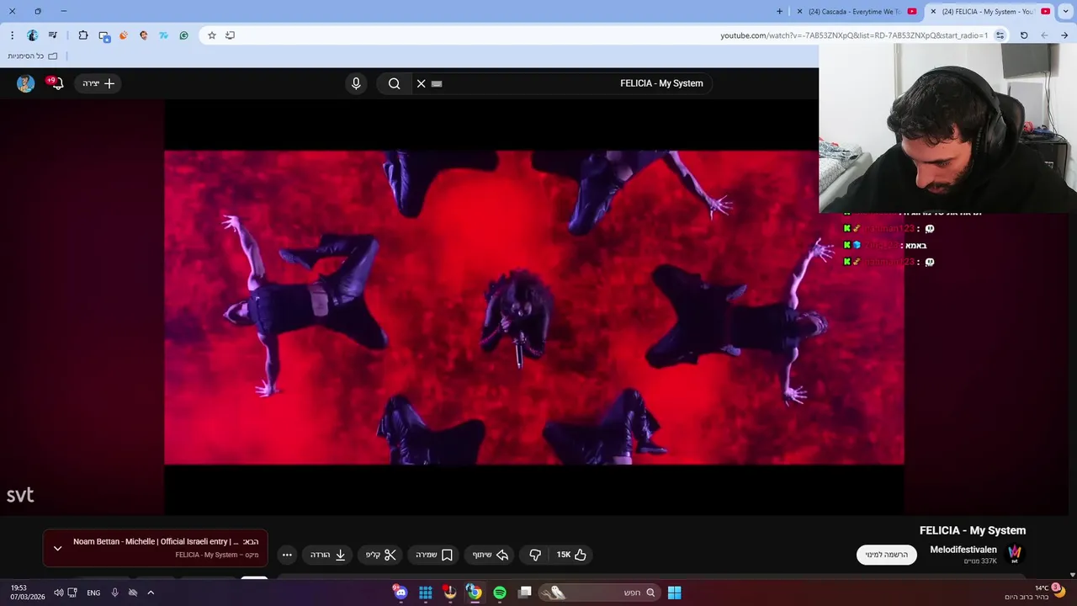Open the blue grid app on taskbar
Viewport: 1077px width, 606px height.
tap(426, 593)
